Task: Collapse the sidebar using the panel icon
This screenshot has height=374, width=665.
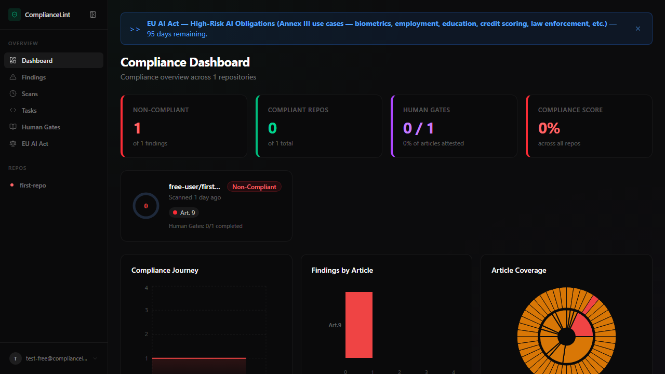Action: click(x=93, y=15)
